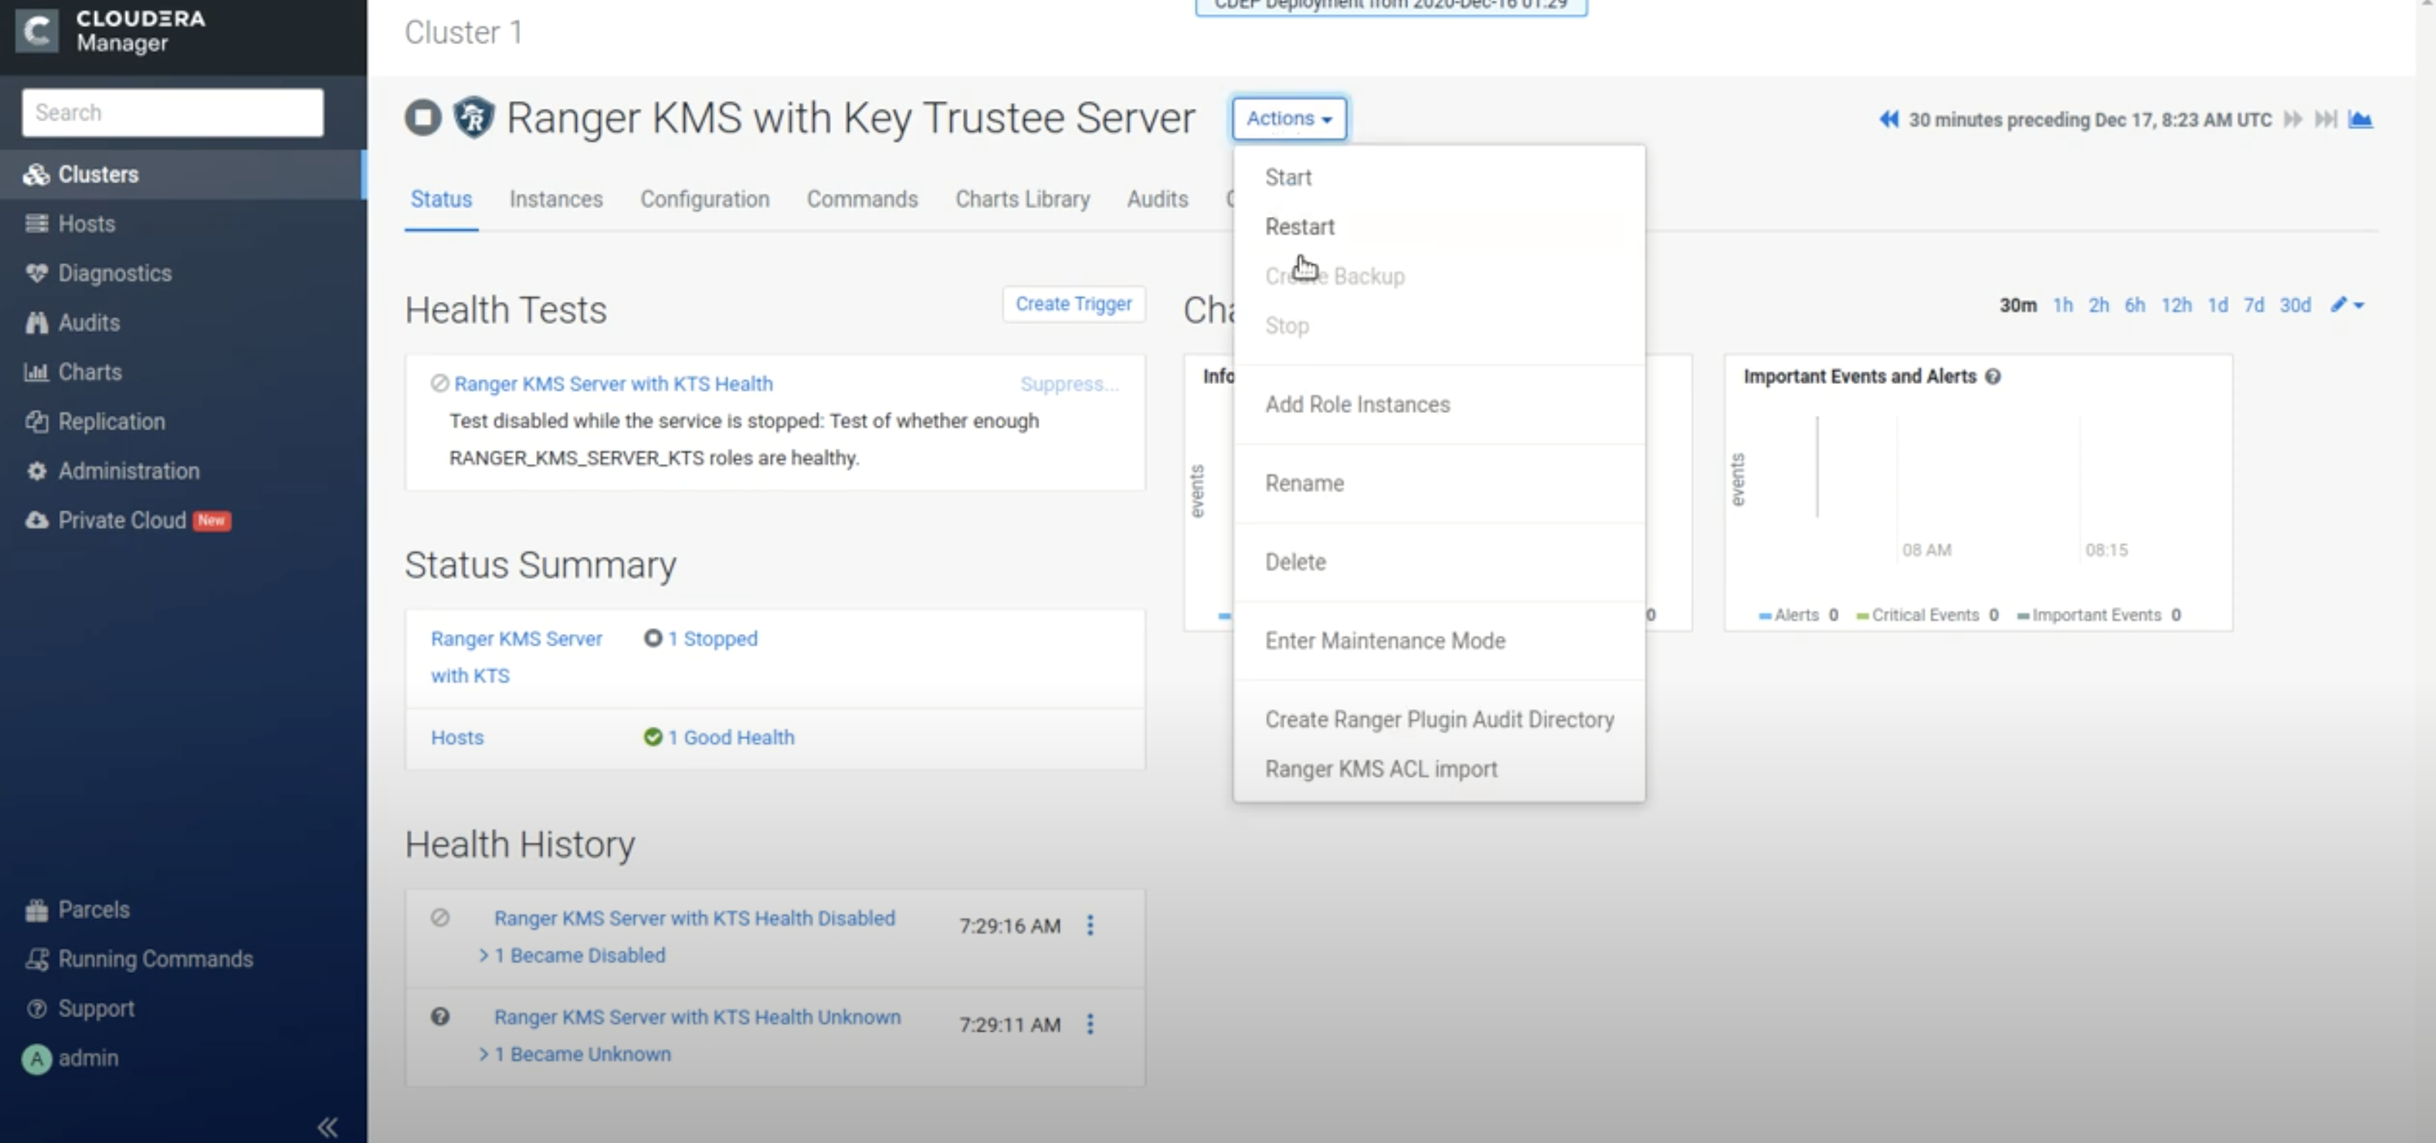The width and height of the screenshot is (2436, 1143).
Task: Click the Ranger KMS shield icon
Action: tap(473, 117)
